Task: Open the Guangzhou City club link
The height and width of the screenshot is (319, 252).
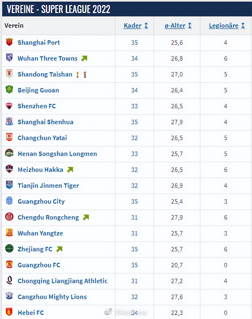Action: [41, 202]
